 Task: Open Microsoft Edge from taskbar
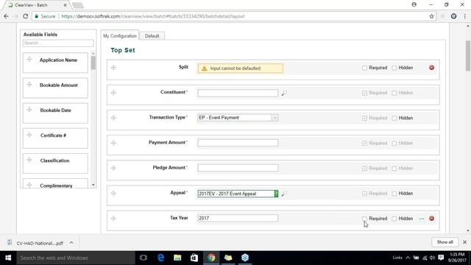pyautogui.click(x=160, y=258)
